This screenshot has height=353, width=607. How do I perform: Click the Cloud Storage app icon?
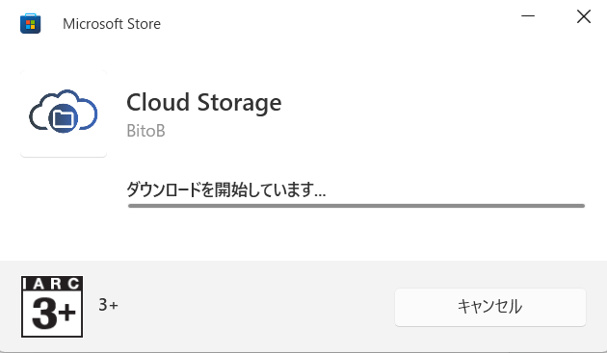tap(63, 112)
